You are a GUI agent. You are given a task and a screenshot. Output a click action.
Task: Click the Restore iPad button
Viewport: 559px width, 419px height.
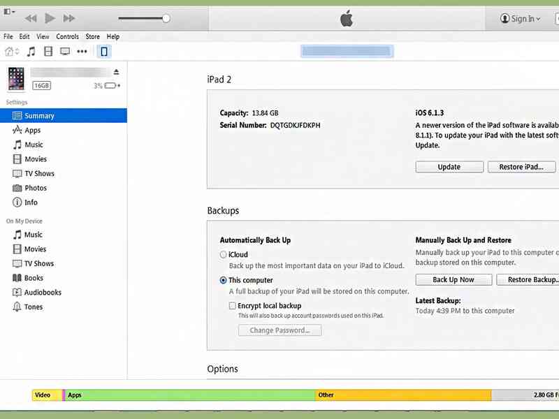pyautogui.click(x=521, y=167)
